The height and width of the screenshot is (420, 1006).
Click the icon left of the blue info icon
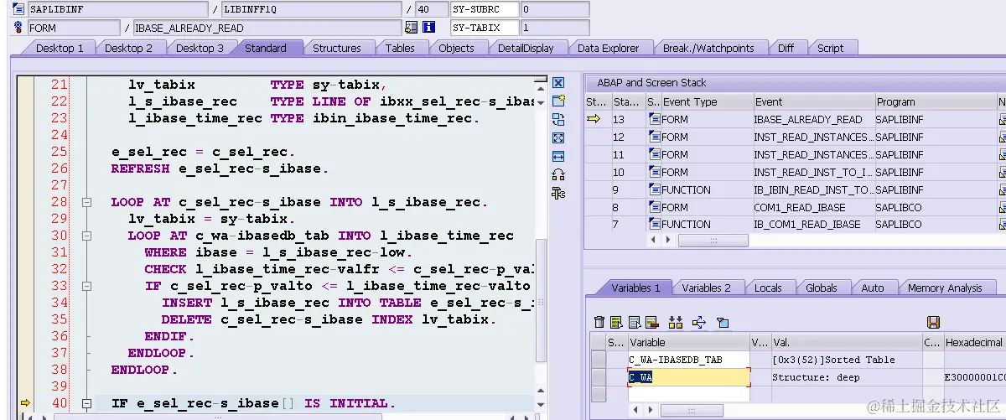411,28
